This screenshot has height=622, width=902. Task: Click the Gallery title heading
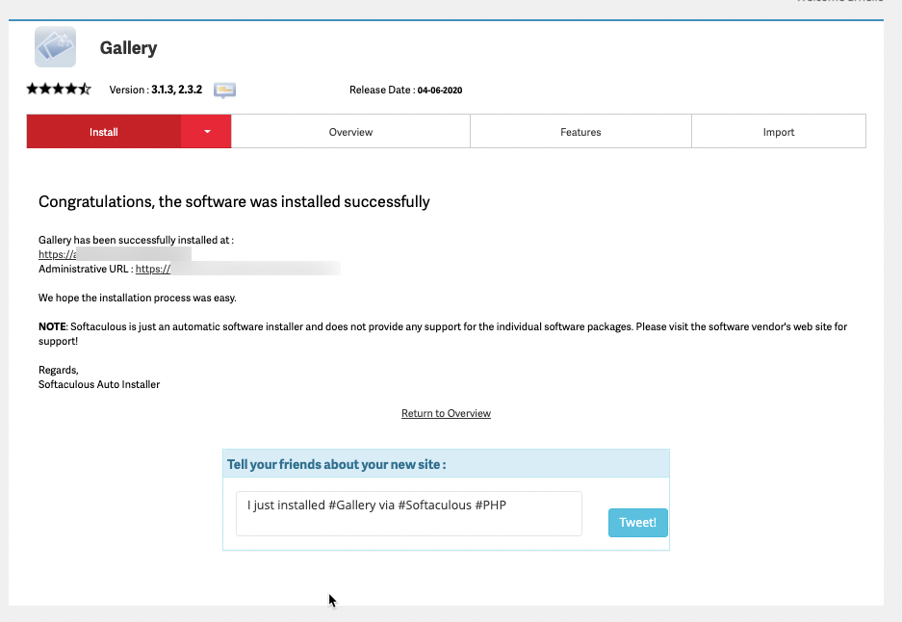128,47
